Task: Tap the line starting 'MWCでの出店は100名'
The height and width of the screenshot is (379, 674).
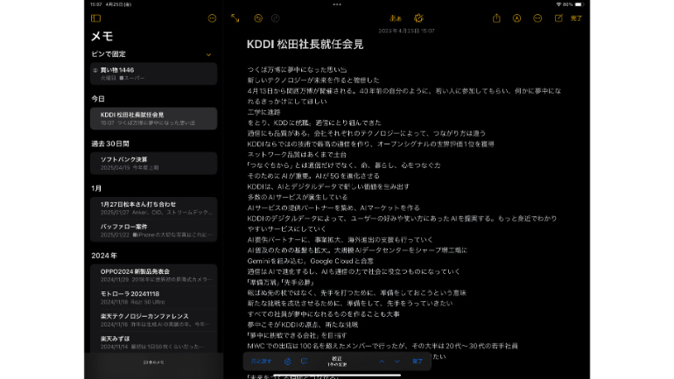Action: click(x=383, y=346)
